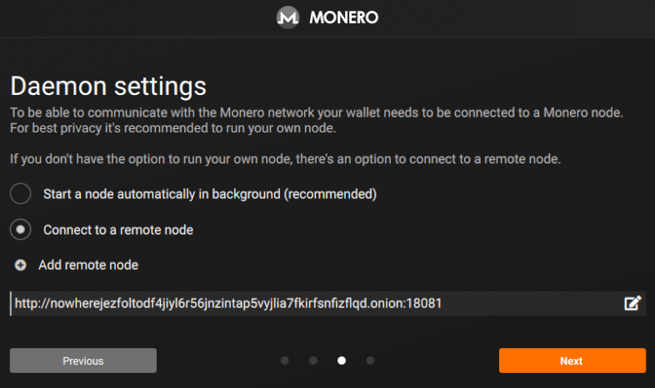Click the Daemon settings heading
655x388 pixels.
pos(108,87)
